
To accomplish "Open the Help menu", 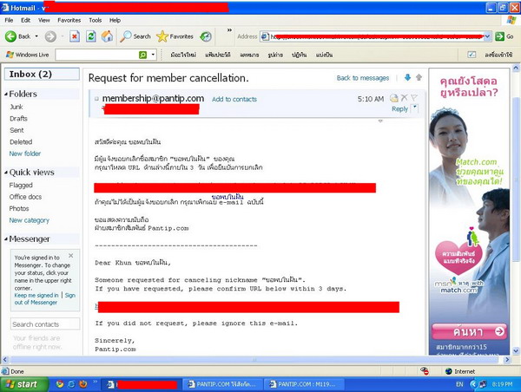I will (115, 20).
